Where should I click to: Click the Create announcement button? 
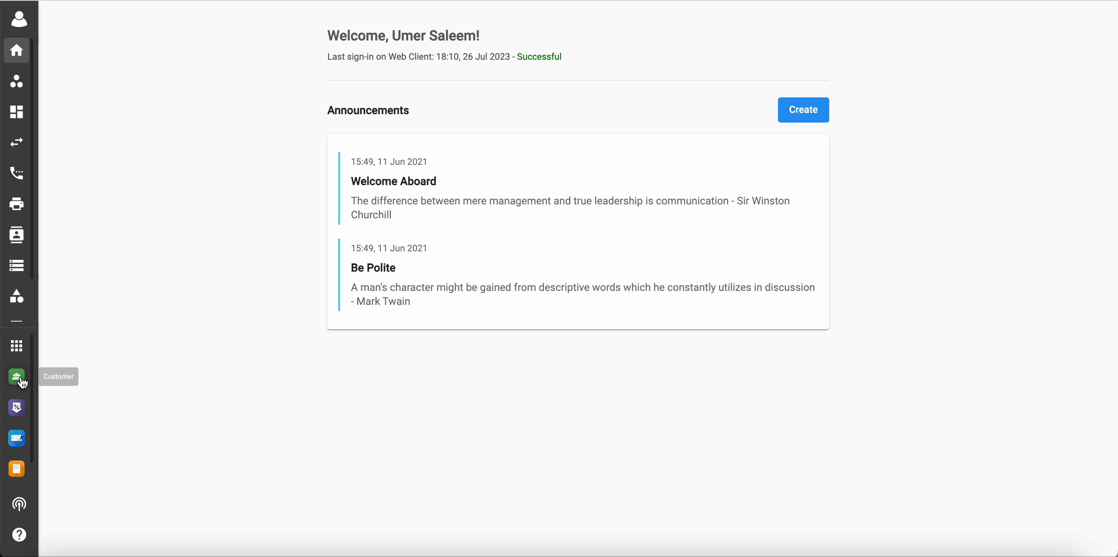tap(803, 110)
